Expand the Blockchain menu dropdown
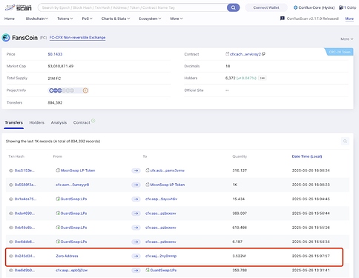Image resolution: width=359 pixels, height=278 pixels. (37, 19)
